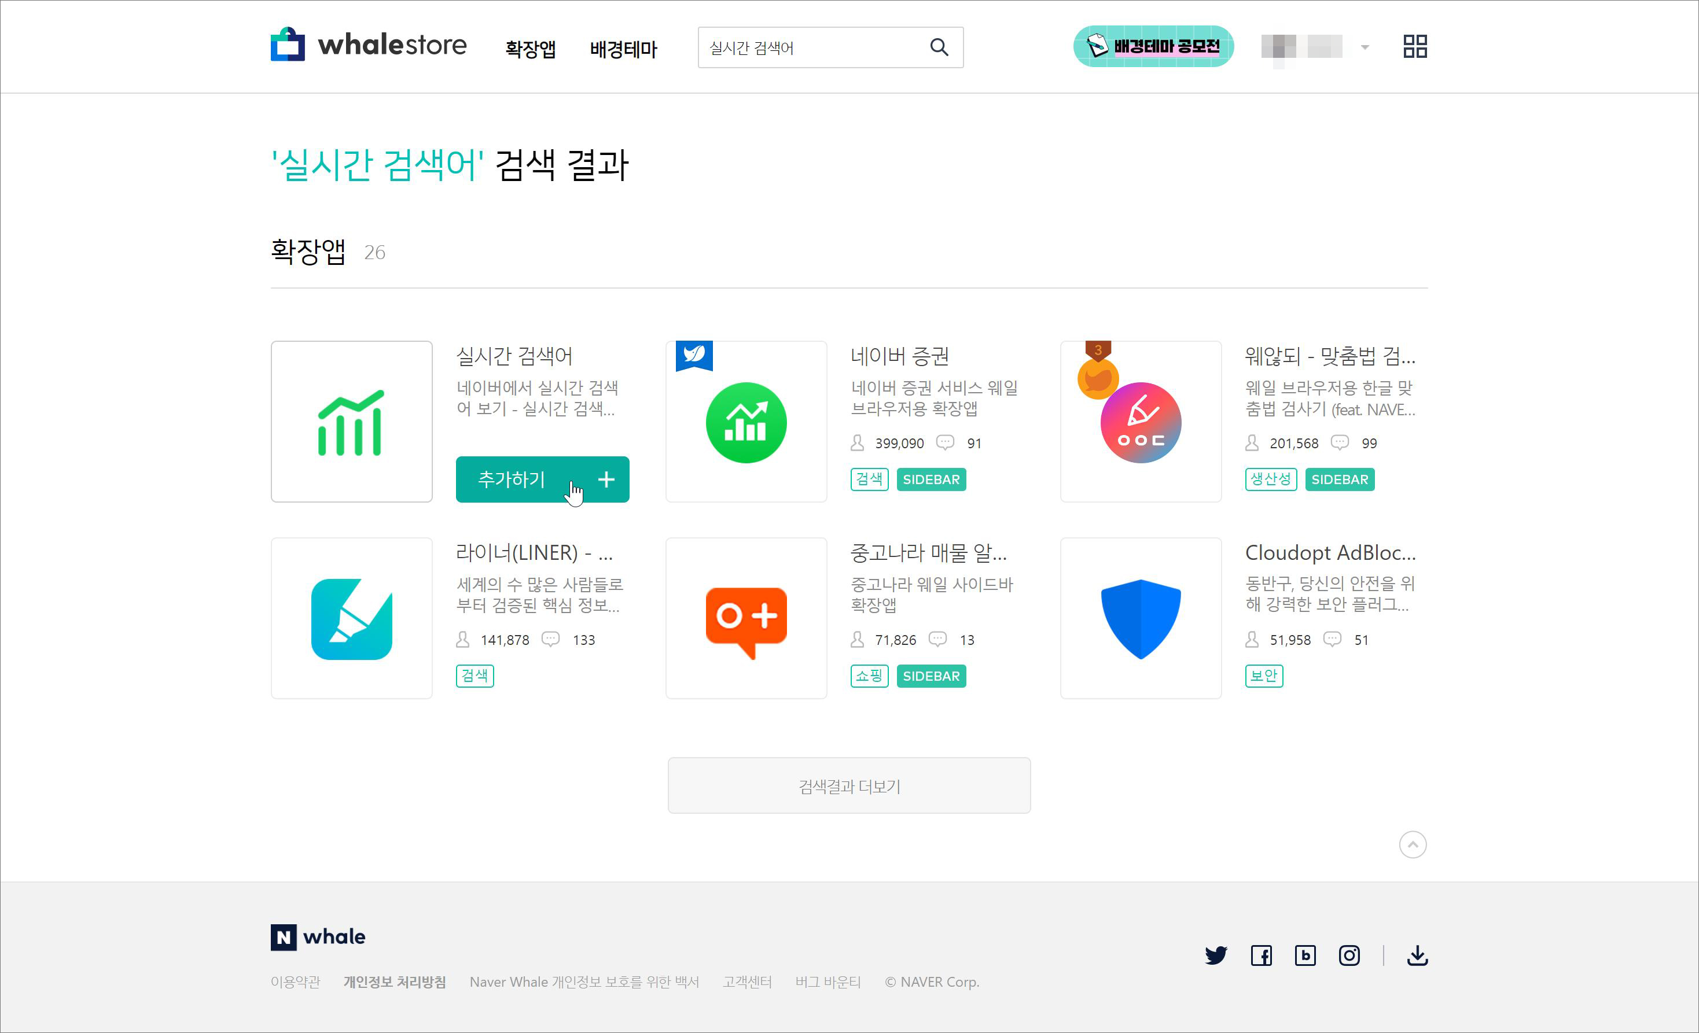1699x1033 pixels.
Task: Open the Naver blog icon in footer
Action: (x=1305, y=955)
